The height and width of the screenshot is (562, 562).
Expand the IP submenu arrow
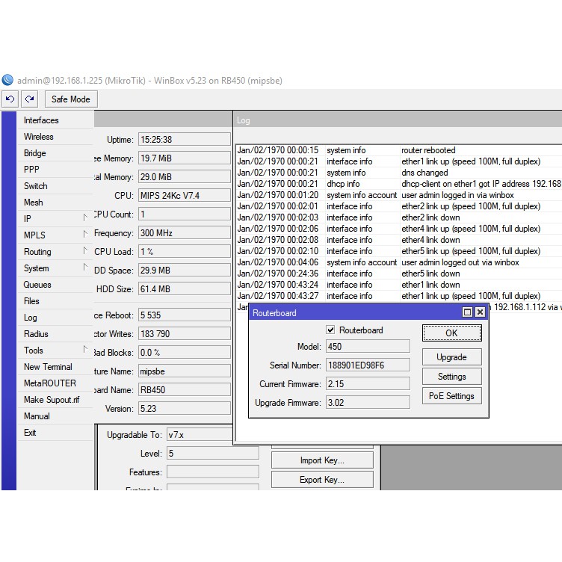pyautogui.click(x=84, y=219)
